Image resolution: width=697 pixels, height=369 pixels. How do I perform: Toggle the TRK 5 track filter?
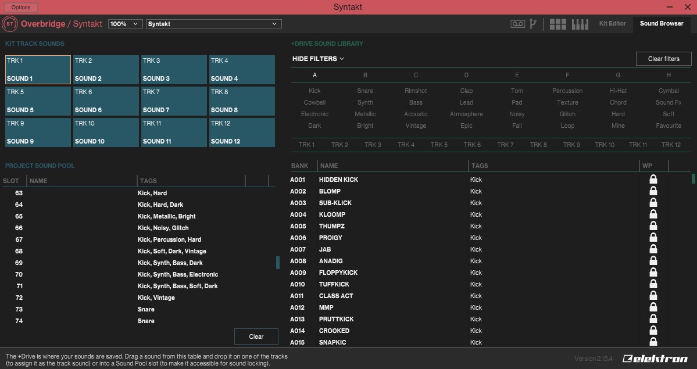click(x=439, y=145)
